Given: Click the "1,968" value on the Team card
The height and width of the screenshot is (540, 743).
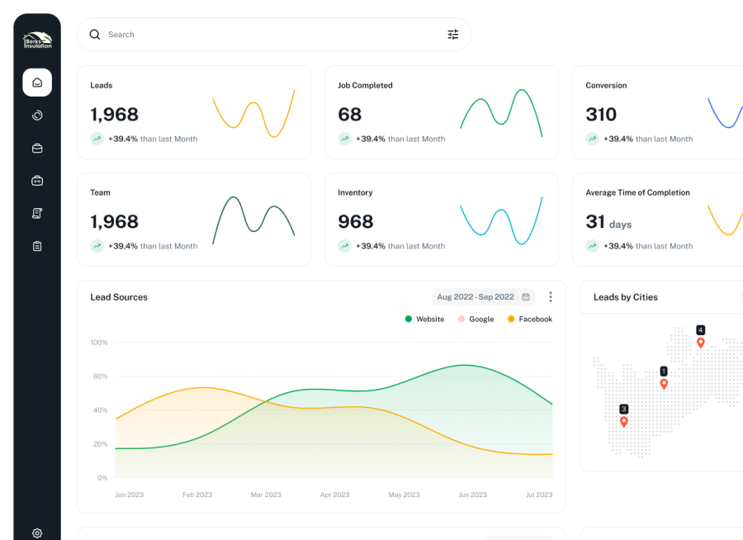Looking at the screenshot, I should click(x=114, y=222).
